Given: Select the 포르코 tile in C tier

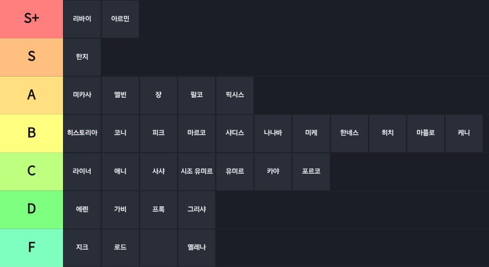Looking at the screenshot, I should tap(311, 171).
